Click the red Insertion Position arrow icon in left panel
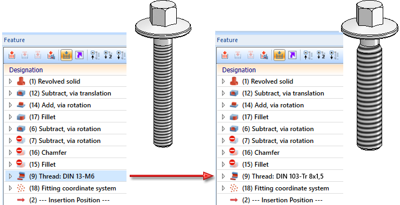This screenshot has height=205, width=400. (21, 200)
